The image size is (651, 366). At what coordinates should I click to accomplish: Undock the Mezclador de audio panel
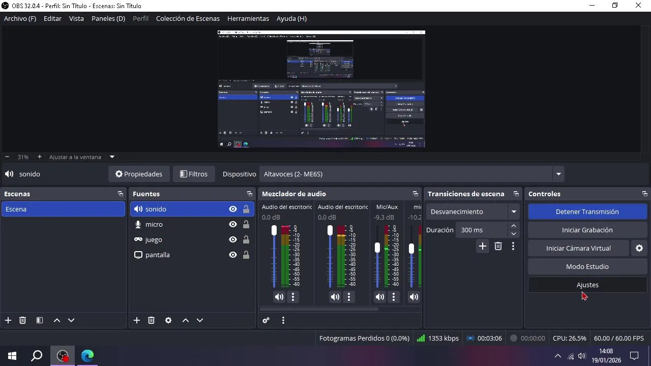(x=416, y=194)
